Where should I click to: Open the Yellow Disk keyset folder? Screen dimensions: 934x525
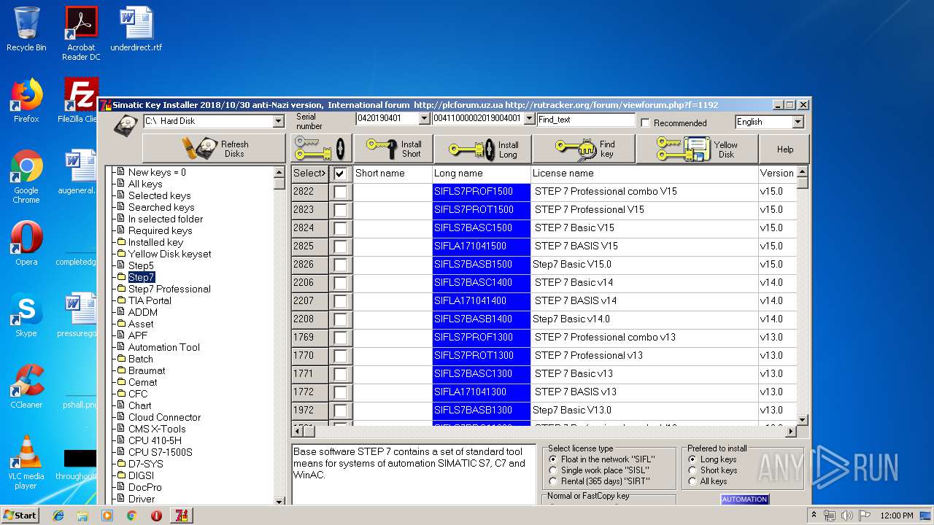click(169, 254)
